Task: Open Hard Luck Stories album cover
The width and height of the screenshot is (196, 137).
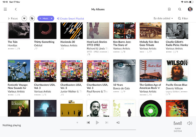Action: point(98,31)
